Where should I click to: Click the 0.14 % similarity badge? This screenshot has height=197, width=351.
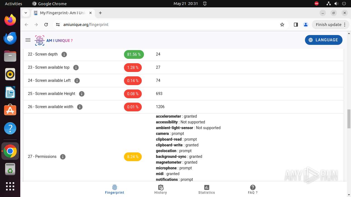[x=133, y=81]
